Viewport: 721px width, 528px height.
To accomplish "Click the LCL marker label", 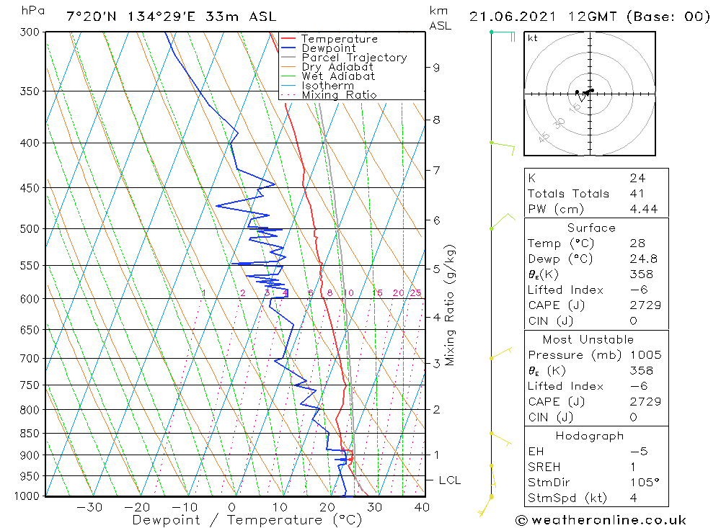I will (x=450, y=480).
